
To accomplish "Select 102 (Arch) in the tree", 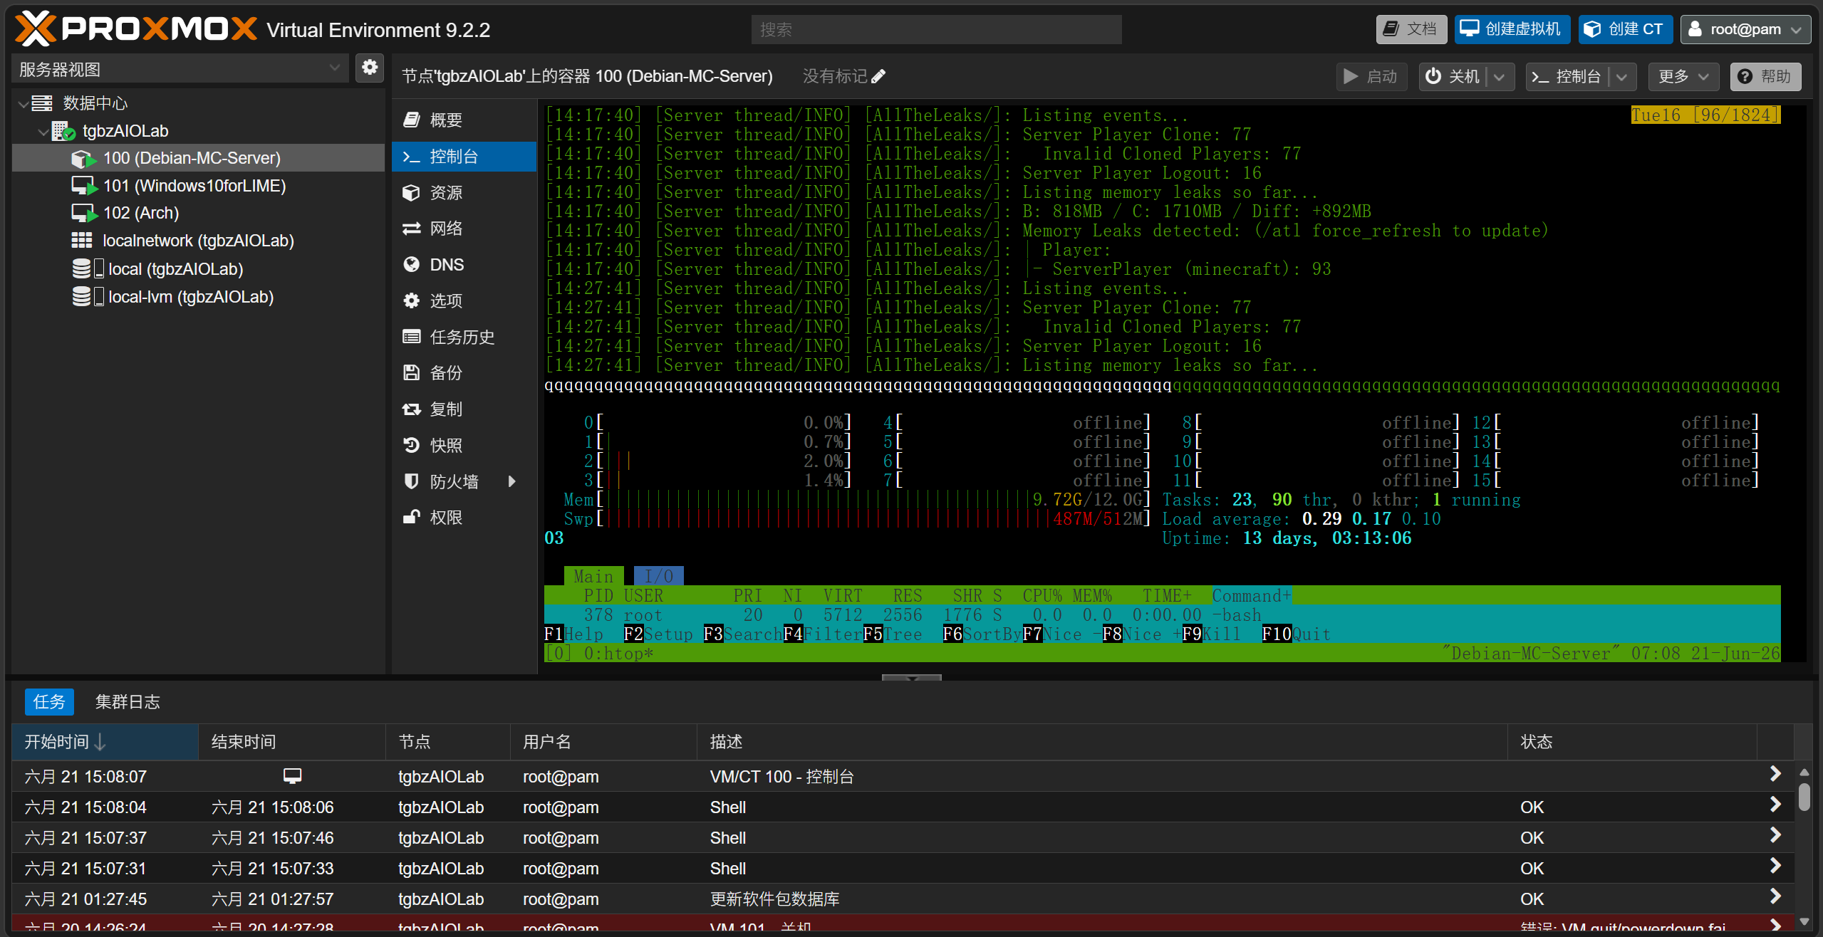I will tap(198, 213).
